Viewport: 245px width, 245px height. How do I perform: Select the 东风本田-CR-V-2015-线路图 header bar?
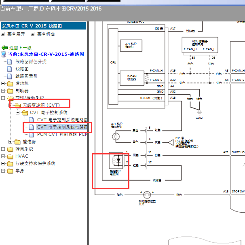click(43, 26)
